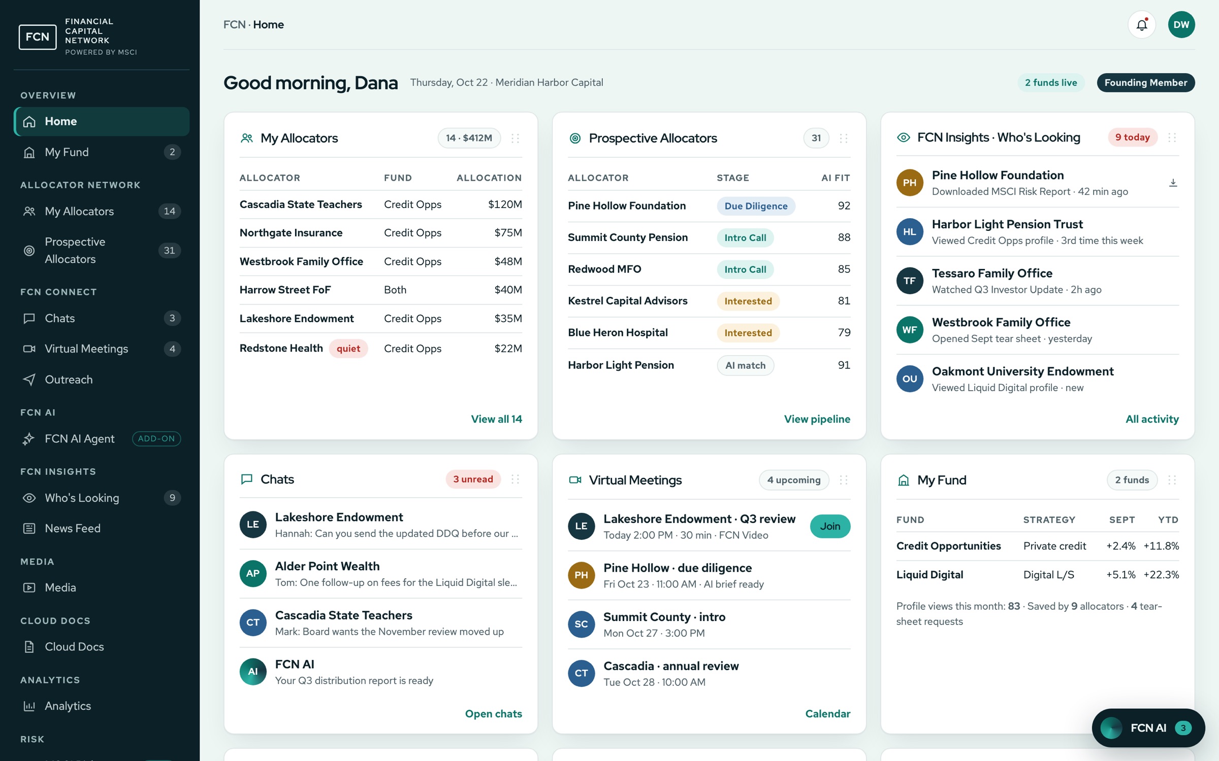This screenshot has height=761, width=1219.
Task: Click the 2 funds live badge
Action: pyautogui.click(x=1051, y=83)
